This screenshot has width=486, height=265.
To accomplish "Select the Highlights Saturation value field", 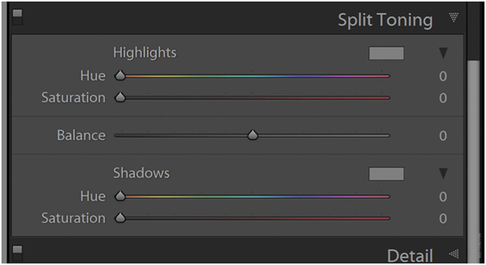I will 443,98.
